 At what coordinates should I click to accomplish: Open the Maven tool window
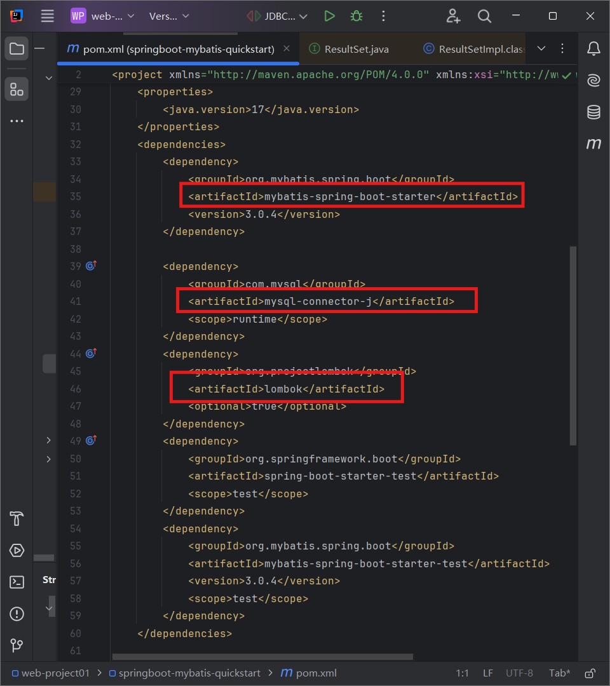[x=593, y=144]
